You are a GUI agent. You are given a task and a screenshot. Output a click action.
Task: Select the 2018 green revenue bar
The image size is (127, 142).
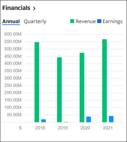point(37,82)
